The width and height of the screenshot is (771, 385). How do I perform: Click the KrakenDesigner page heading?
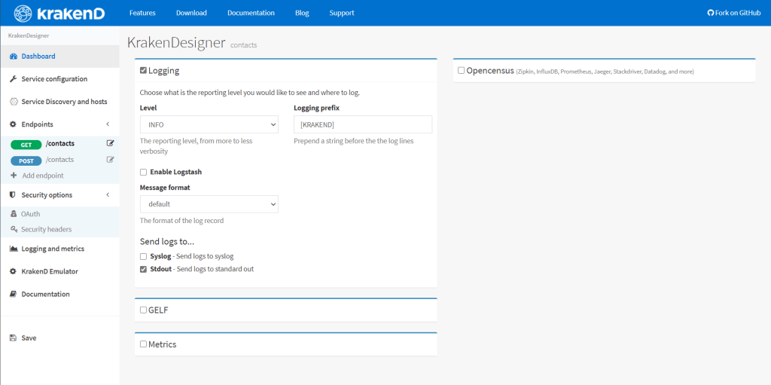tap(176, 43)
